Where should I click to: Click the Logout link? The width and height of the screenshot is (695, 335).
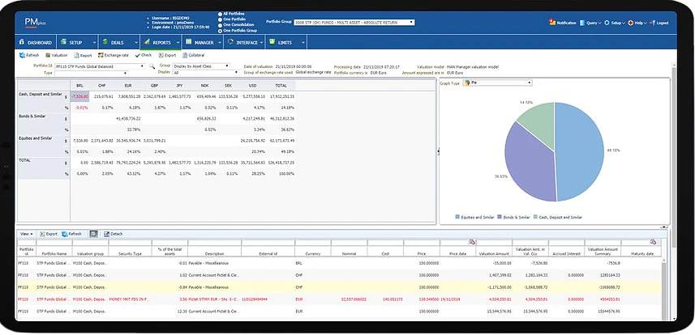[x=659, y=23]
